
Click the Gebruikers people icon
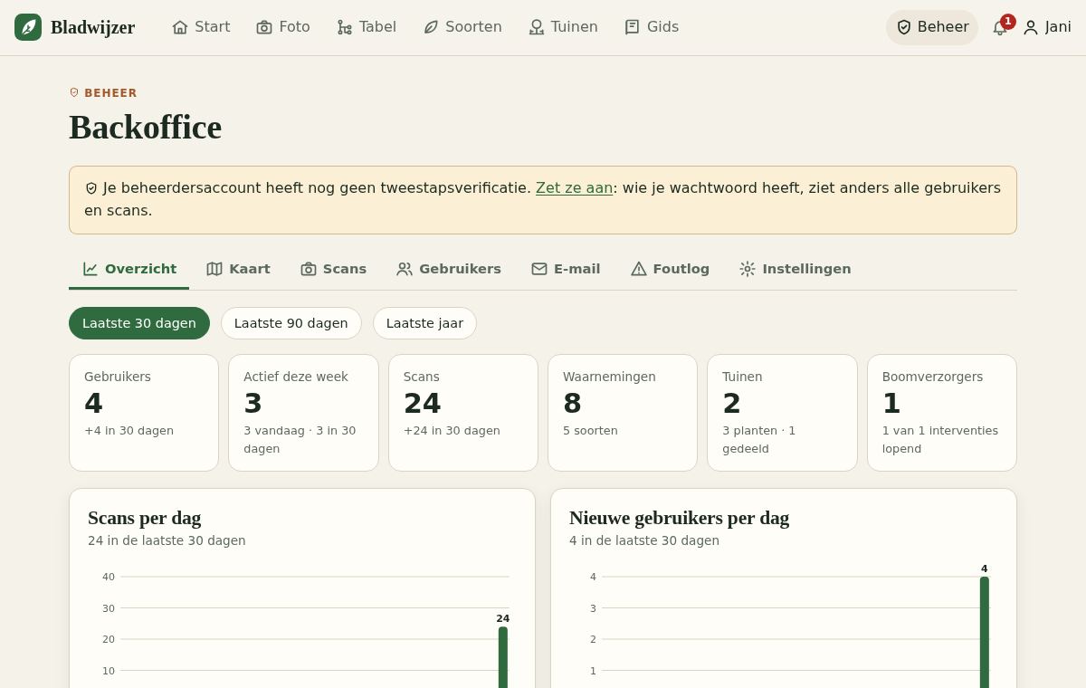pos(405,269)
